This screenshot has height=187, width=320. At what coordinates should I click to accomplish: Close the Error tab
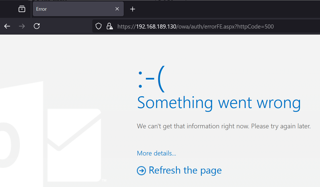(x=117, y=9)
